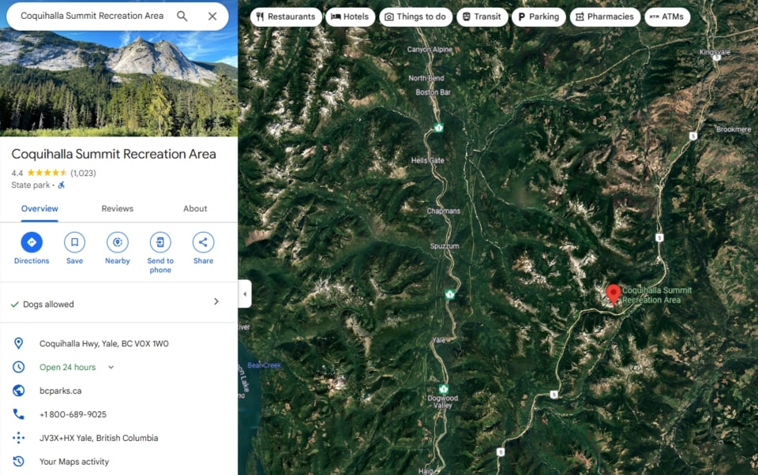Screen dimensions: 758x475
Task: Expand the Dogs allowed details chevron
Action: [216, 301]
